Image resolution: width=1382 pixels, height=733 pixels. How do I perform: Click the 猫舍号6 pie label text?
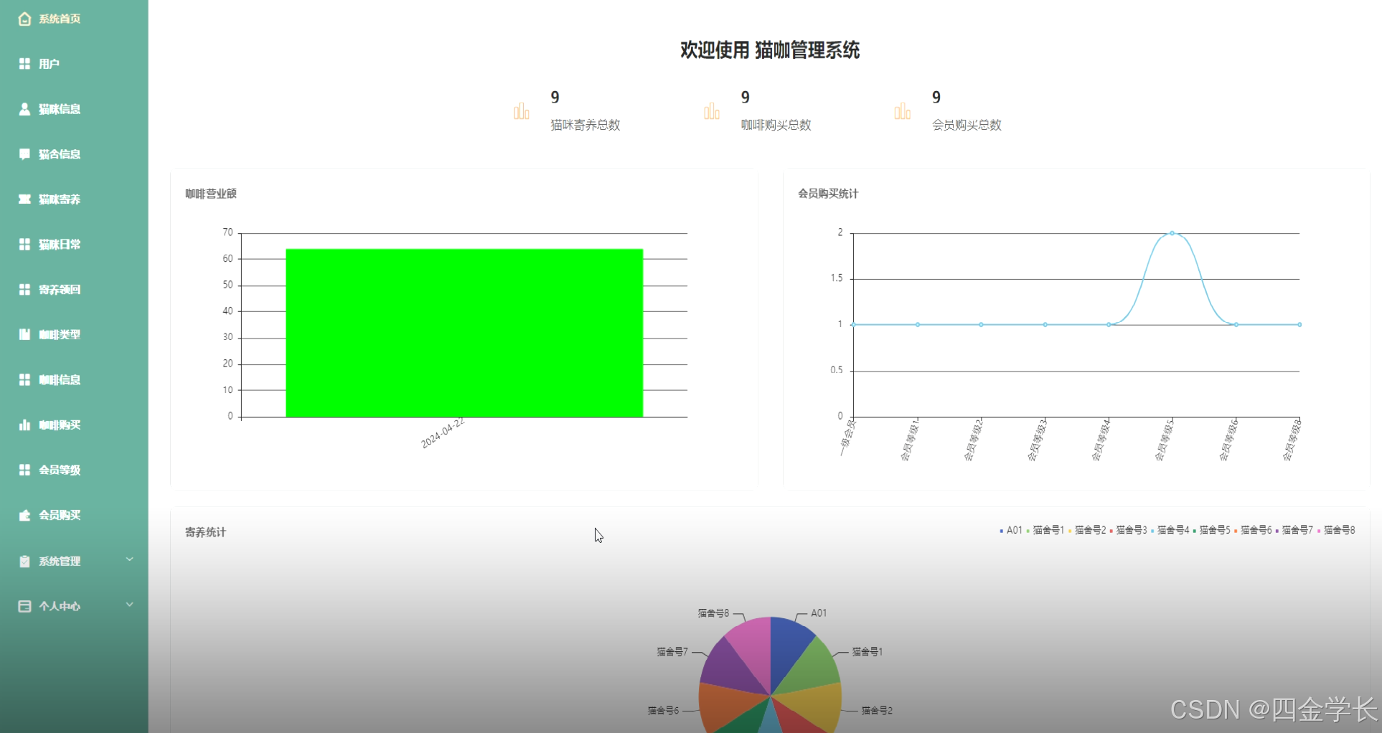point(663,711)
